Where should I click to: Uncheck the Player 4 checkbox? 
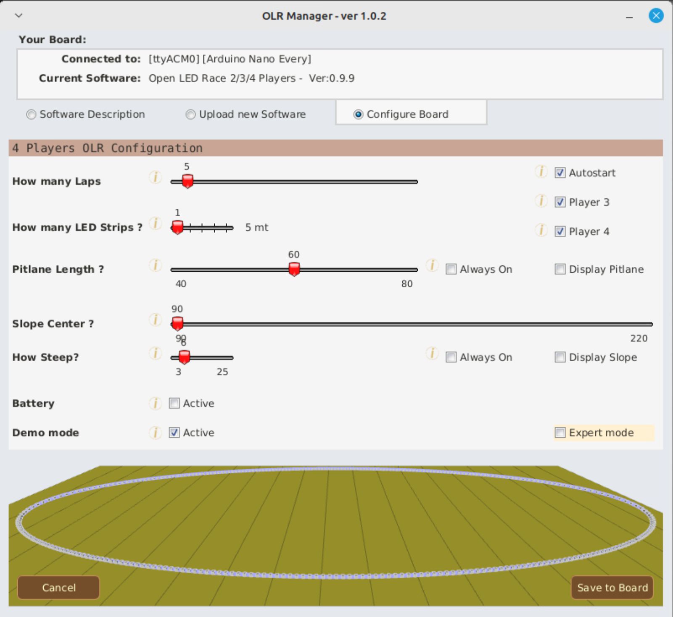click(560, 231)
